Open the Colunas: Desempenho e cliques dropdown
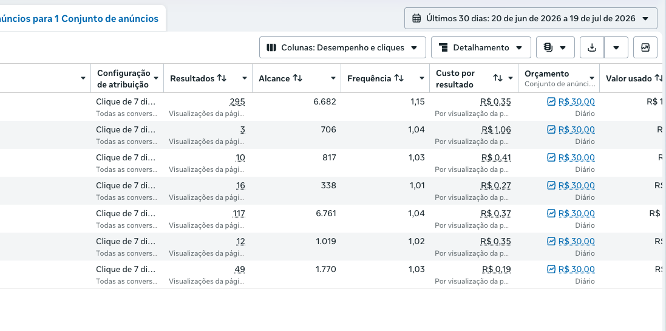The image size is (666, 331). tap(342, 47)
